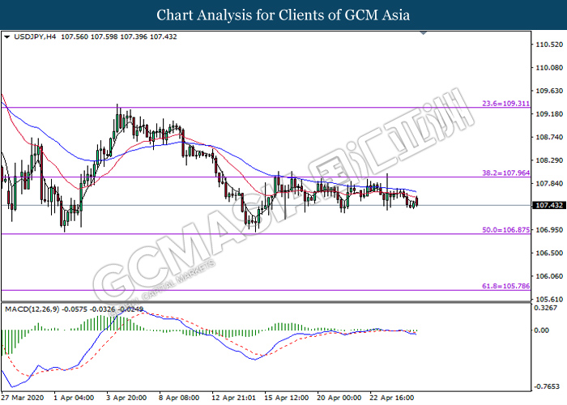Click the 109.630 price scale value
Viewport: 567px width, 405px height.
[549, 91]
